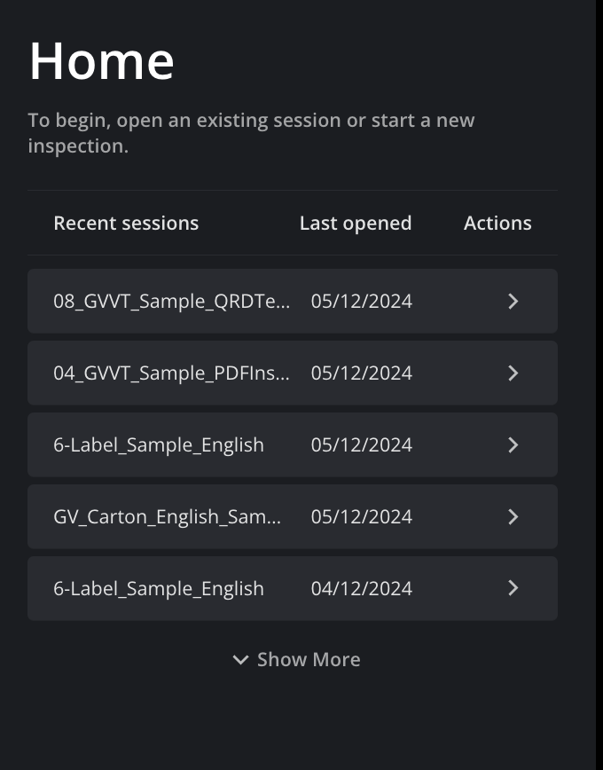Click the Actions column header
The height and width of the screenshot is (770, 603).
click(497, 223)
